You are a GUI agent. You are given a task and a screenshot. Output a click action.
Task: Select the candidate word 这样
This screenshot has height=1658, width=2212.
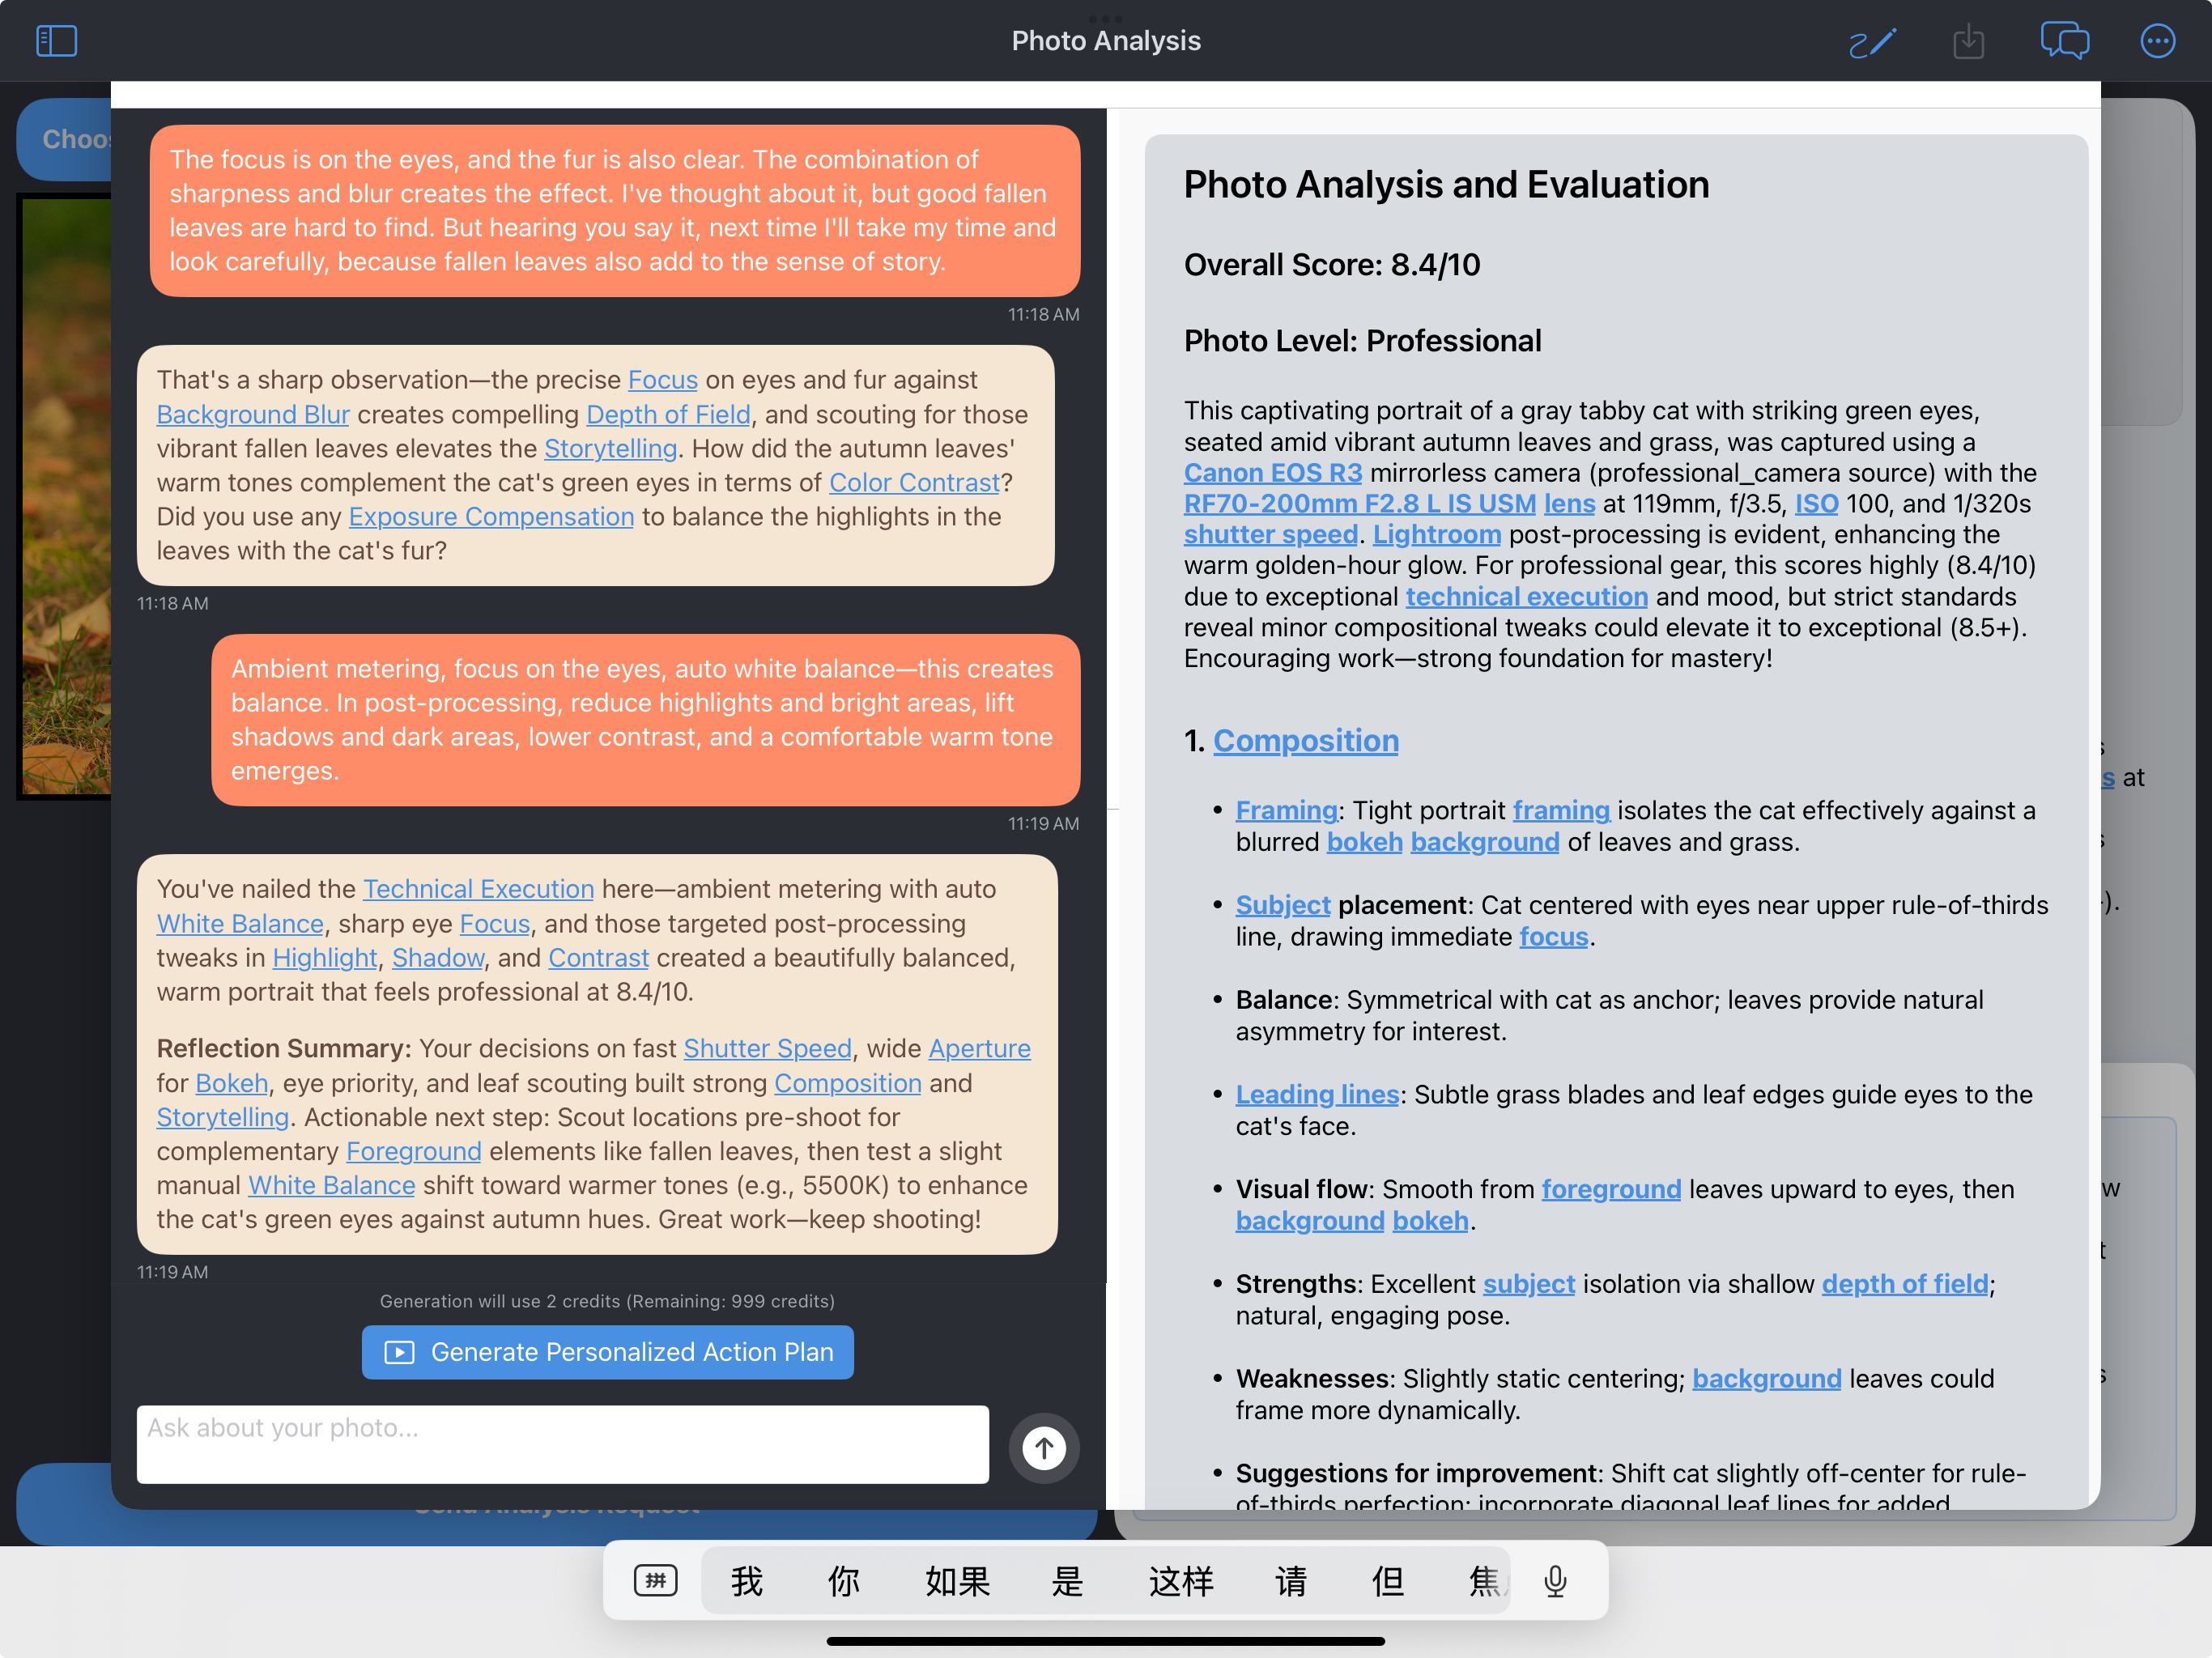tap(1180, 1581)
